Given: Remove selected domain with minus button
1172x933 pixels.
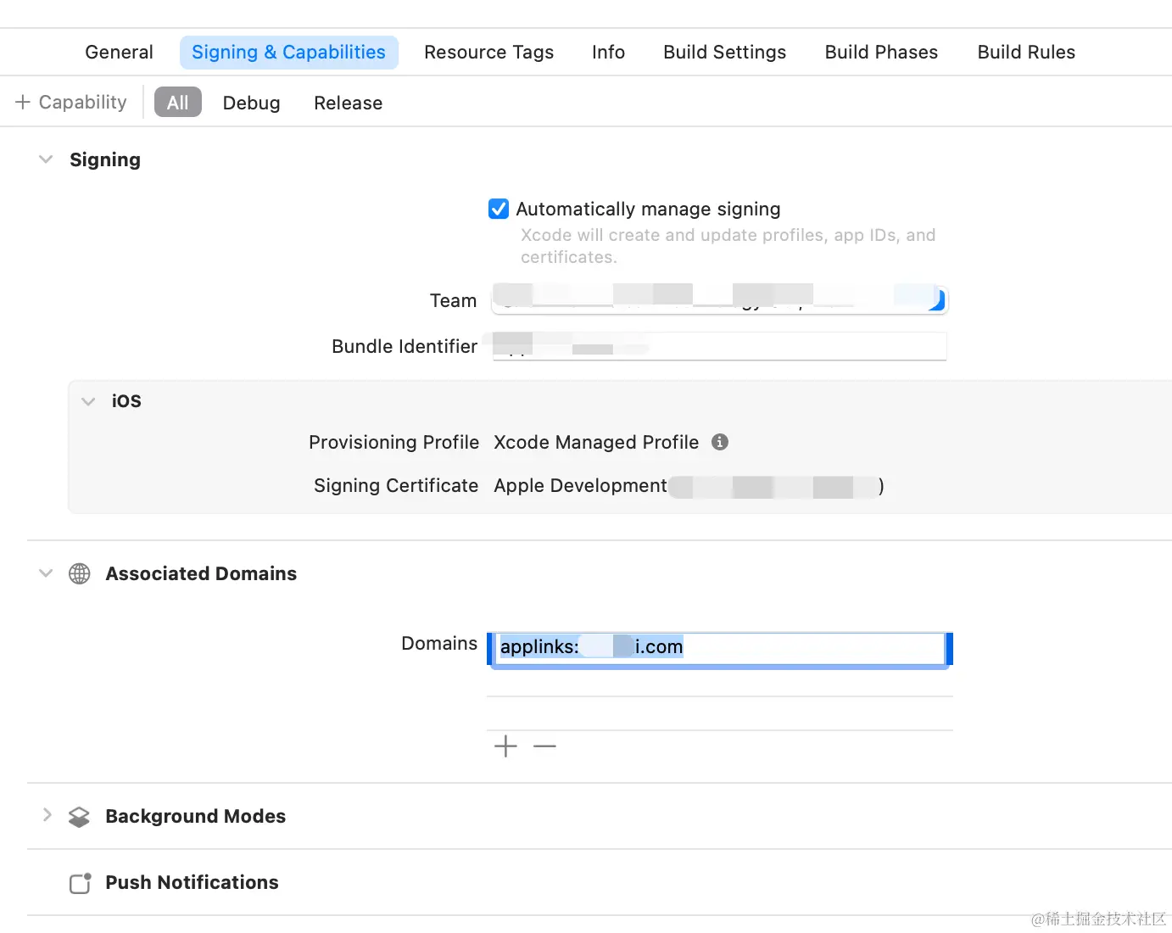Looking at the screenshot, I should point(544,746).
